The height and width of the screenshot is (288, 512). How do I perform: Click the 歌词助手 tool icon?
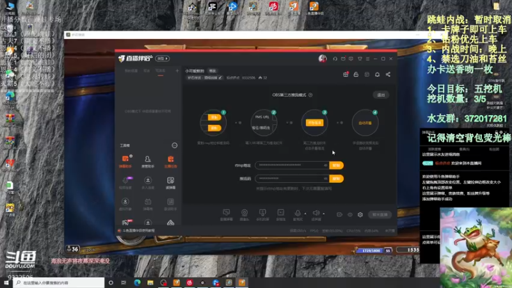[x=170, y=204]
